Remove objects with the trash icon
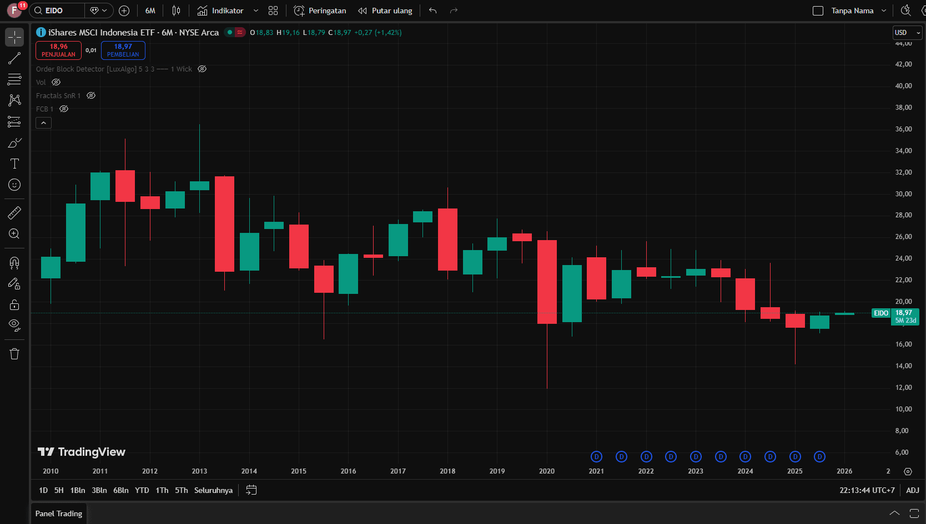Image resolution: width=926 pixels, height=524 pixels. (14, 354)
